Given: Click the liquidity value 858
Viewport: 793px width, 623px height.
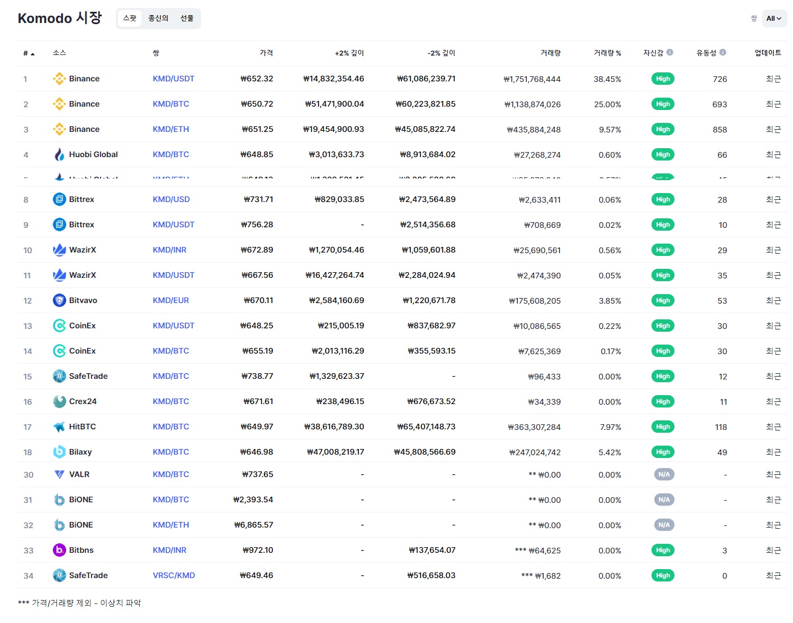Looking at the screenshot, I should (x=720, y=130).
